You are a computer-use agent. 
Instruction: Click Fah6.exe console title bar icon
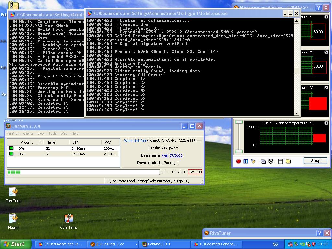pos(90,13)
